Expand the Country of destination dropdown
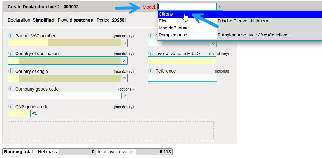The width and height of the screenshot is (322, 158). [x=124, y=60]
